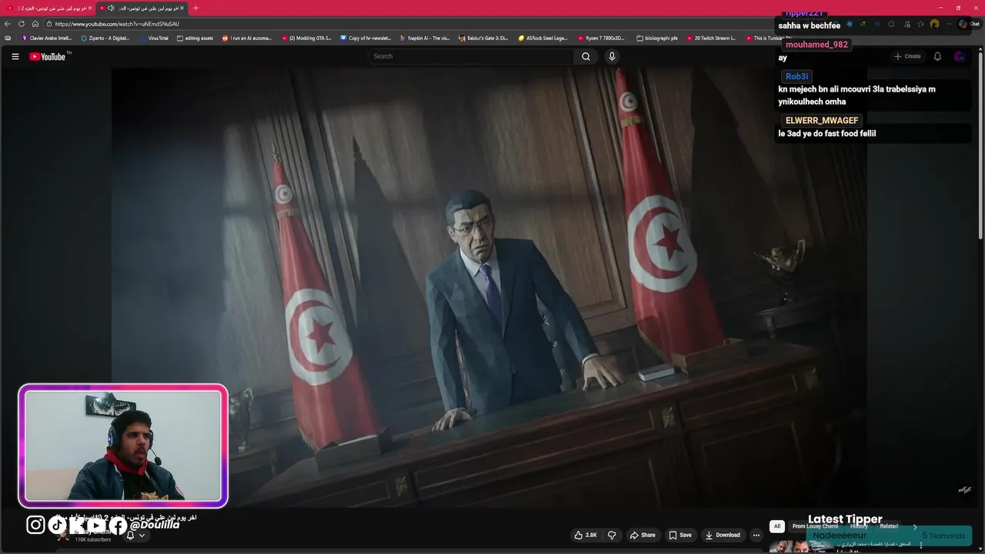Go to the YouTube home logo

48,56
